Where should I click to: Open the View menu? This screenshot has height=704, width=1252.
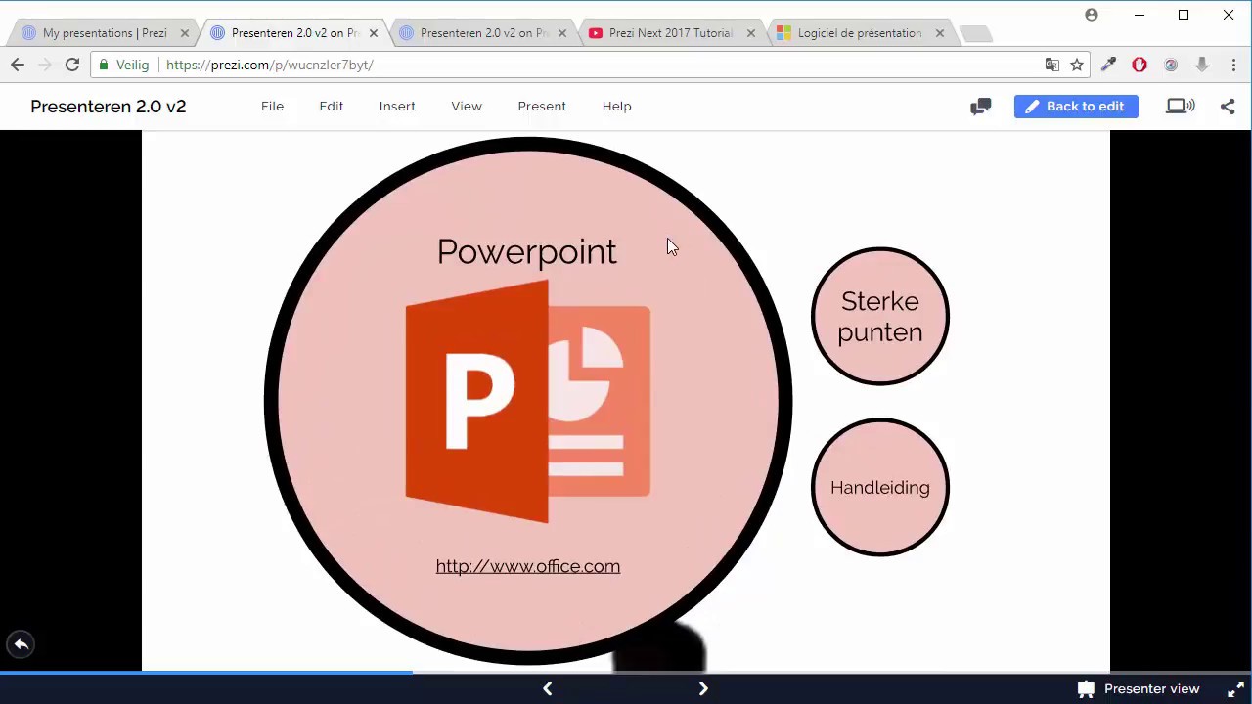[467, 106]
